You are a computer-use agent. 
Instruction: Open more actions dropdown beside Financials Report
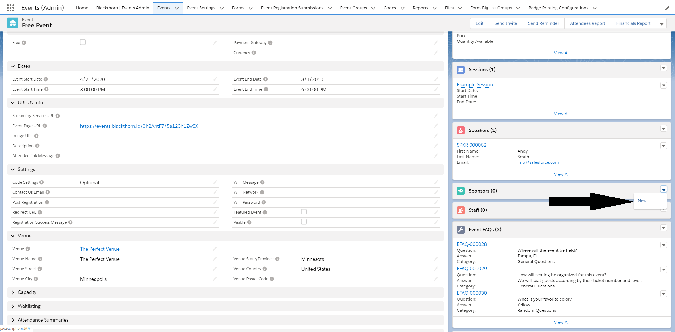[661, 23]
